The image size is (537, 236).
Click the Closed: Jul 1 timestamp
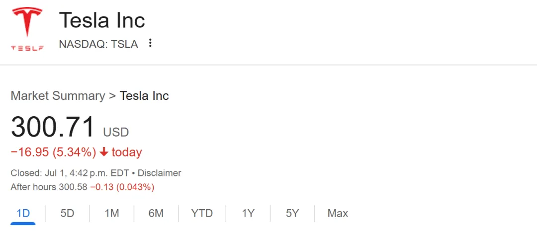(x=70, y=173)
